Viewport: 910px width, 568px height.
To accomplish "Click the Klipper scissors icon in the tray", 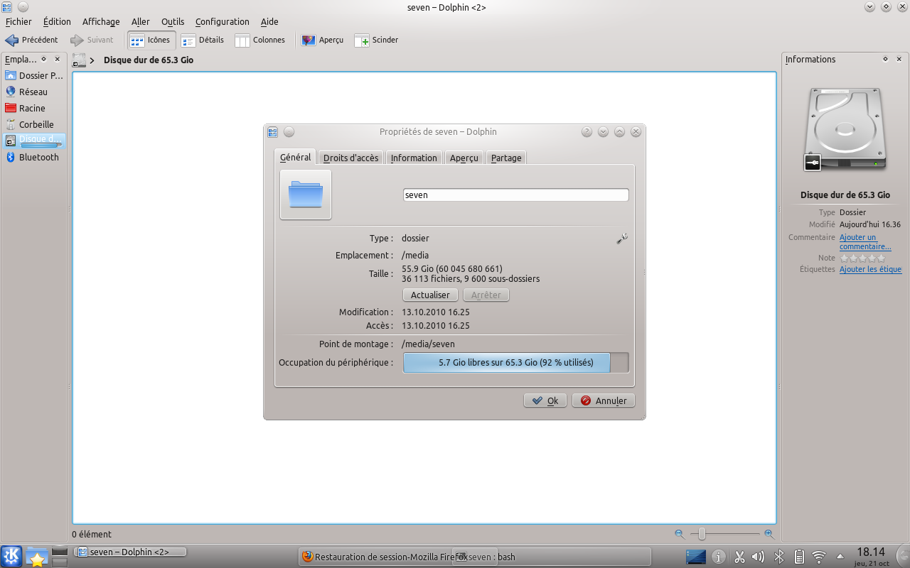I will click(x=739, y=557).
